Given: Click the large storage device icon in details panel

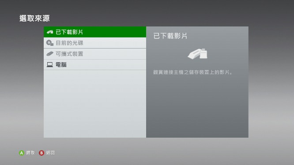Looking at the screenshot, I should 197,54.
